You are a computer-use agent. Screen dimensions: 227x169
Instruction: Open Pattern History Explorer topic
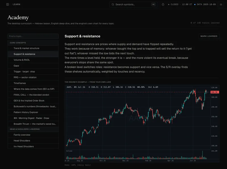(33, 112)
